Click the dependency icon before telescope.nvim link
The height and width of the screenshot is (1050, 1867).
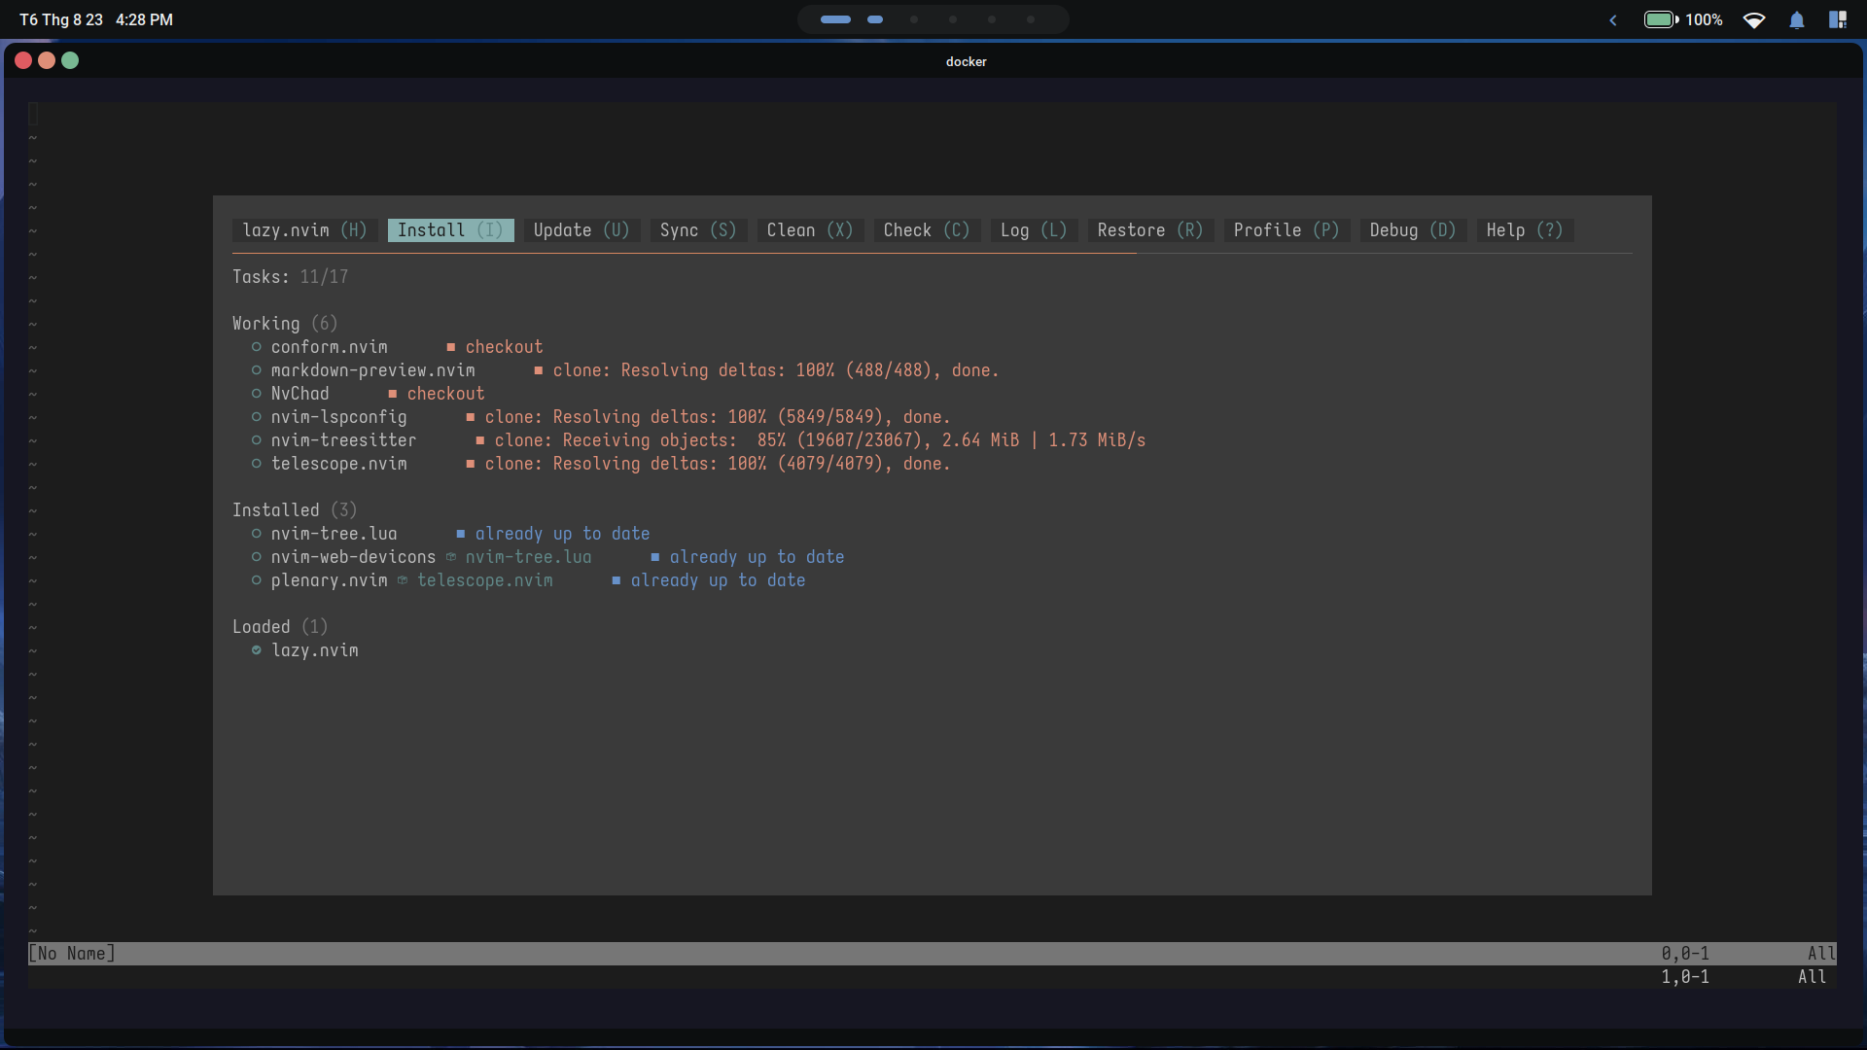pyautogui.click(x=403, y=580)
